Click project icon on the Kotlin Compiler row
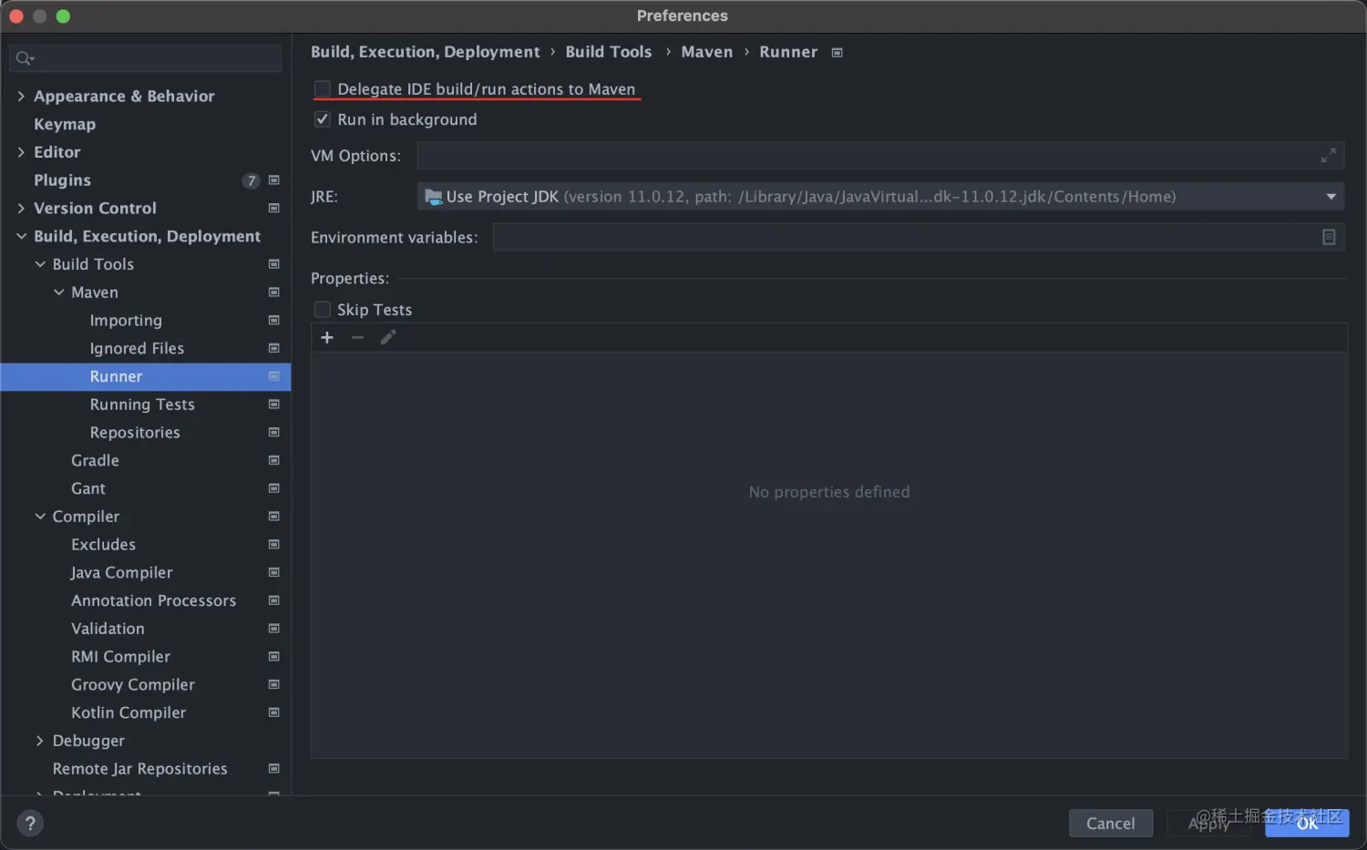Image resolution: width=1367 pixels, height=850 pixels. click(x=273, y=713)
